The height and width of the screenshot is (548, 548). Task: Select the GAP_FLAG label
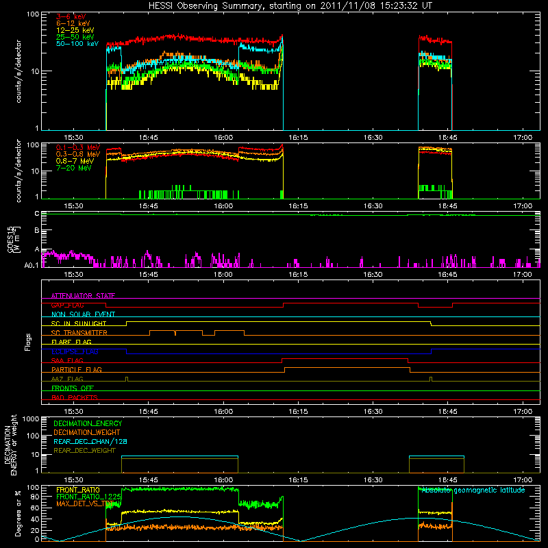67,305
